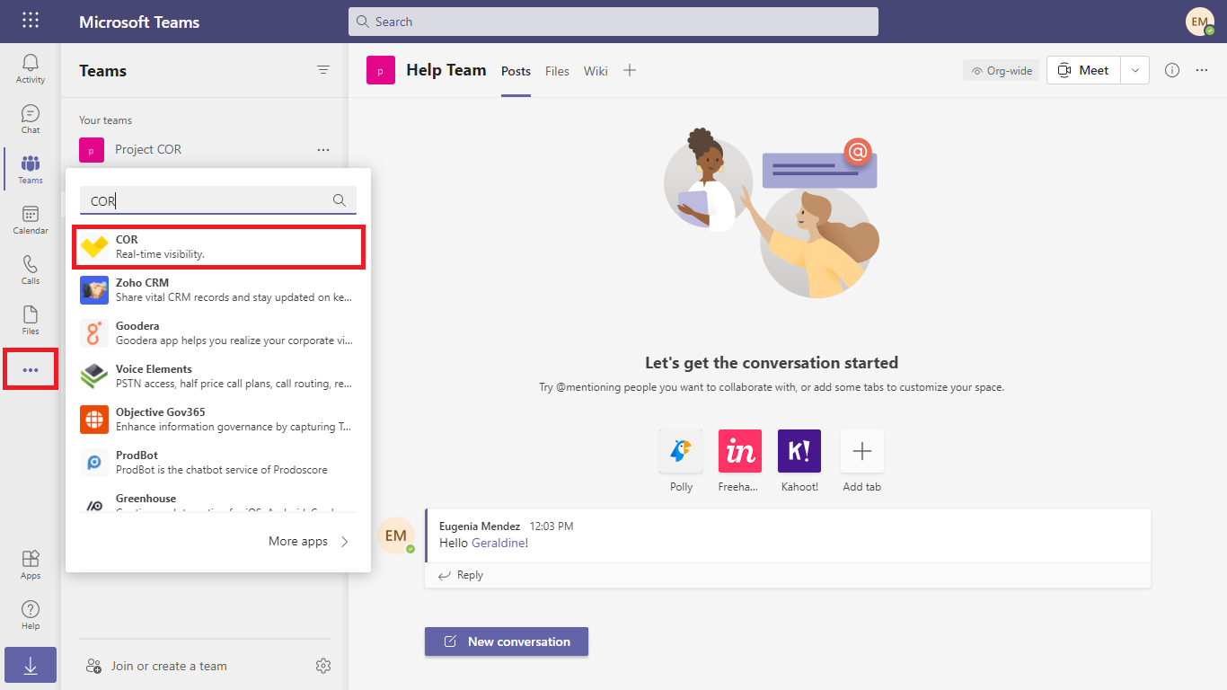This screenshot has height=690, width=1227.
Task: Add a tab with the plus icon
Action: point(630,70)
